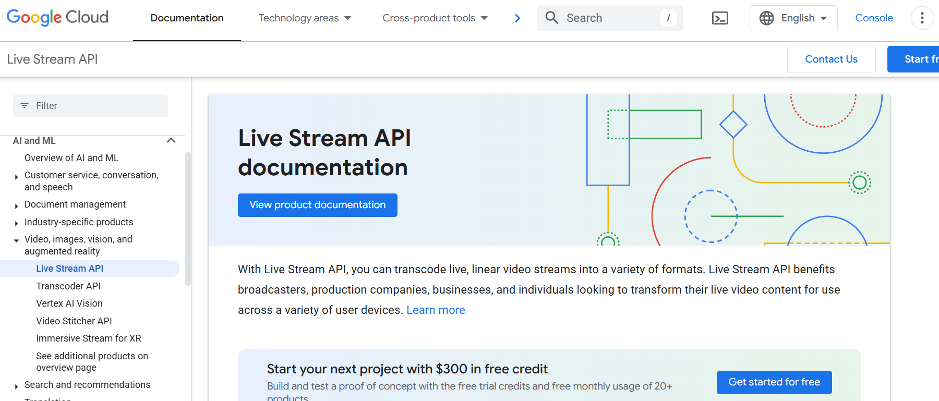Open Immersive Stream for XR
Viewport: 939px width, 401px height.
point(89,338)
